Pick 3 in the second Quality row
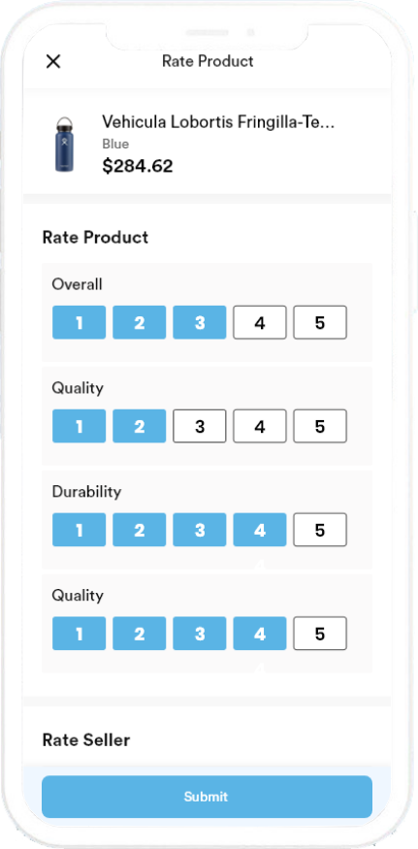The image size is (418, 849). pos(199,634)
